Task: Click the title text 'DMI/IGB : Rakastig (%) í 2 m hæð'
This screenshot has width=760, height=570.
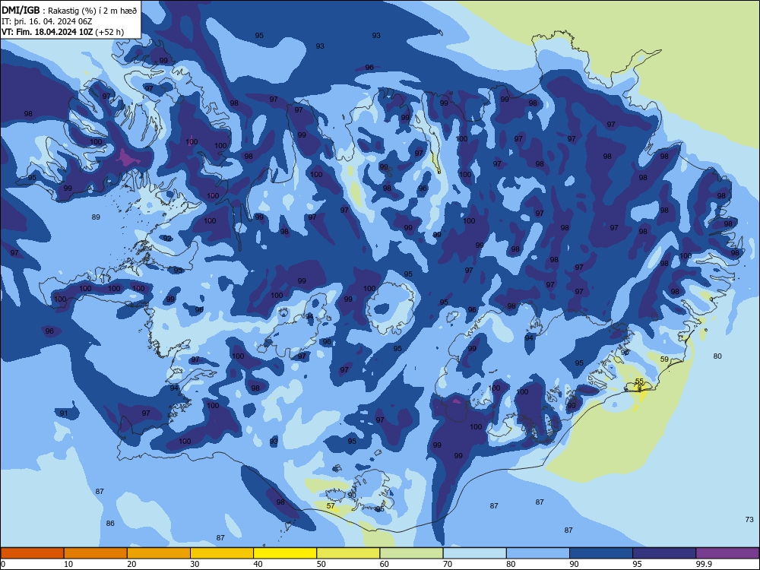Action: point(69,11)
